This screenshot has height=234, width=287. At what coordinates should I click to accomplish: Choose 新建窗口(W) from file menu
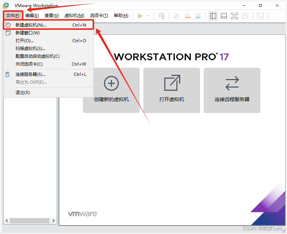point(49,33)
